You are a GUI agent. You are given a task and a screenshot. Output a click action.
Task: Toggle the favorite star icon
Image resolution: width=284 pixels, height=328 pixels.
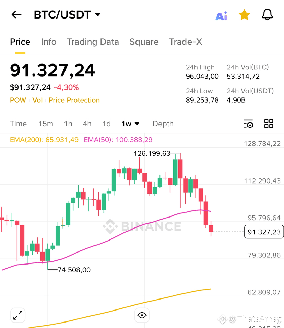(x=244, y=15)
